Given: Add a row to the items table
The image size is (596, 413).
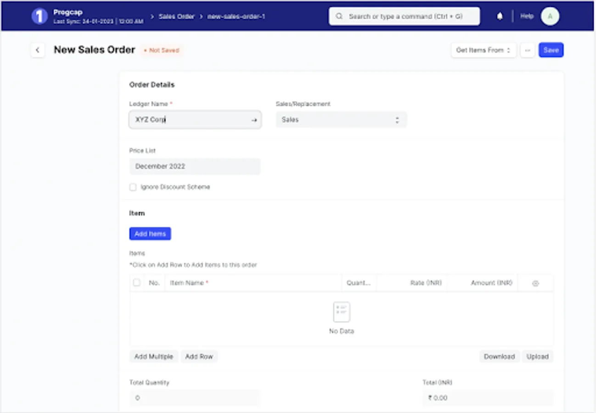Looking at the screenshot, I should (199, 357).
